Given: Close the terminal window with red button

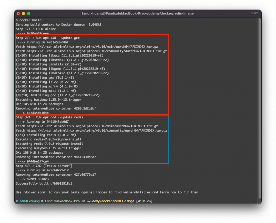Looking at the screenshot, I should pos(18,13).
